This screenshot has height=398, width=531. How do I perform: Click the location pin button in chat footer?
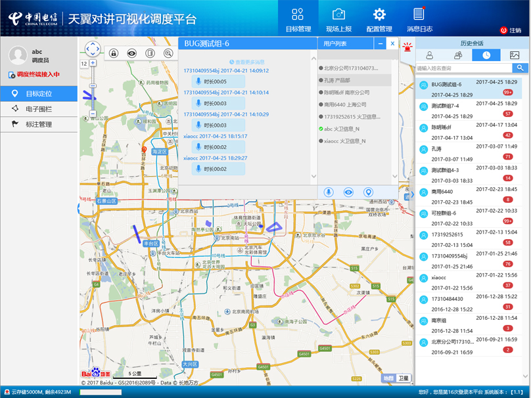pyautogui.click(x=368, y=192)
